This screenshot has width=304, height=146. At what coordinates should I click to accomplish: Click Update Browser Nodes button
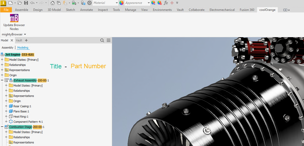point(14,22)
